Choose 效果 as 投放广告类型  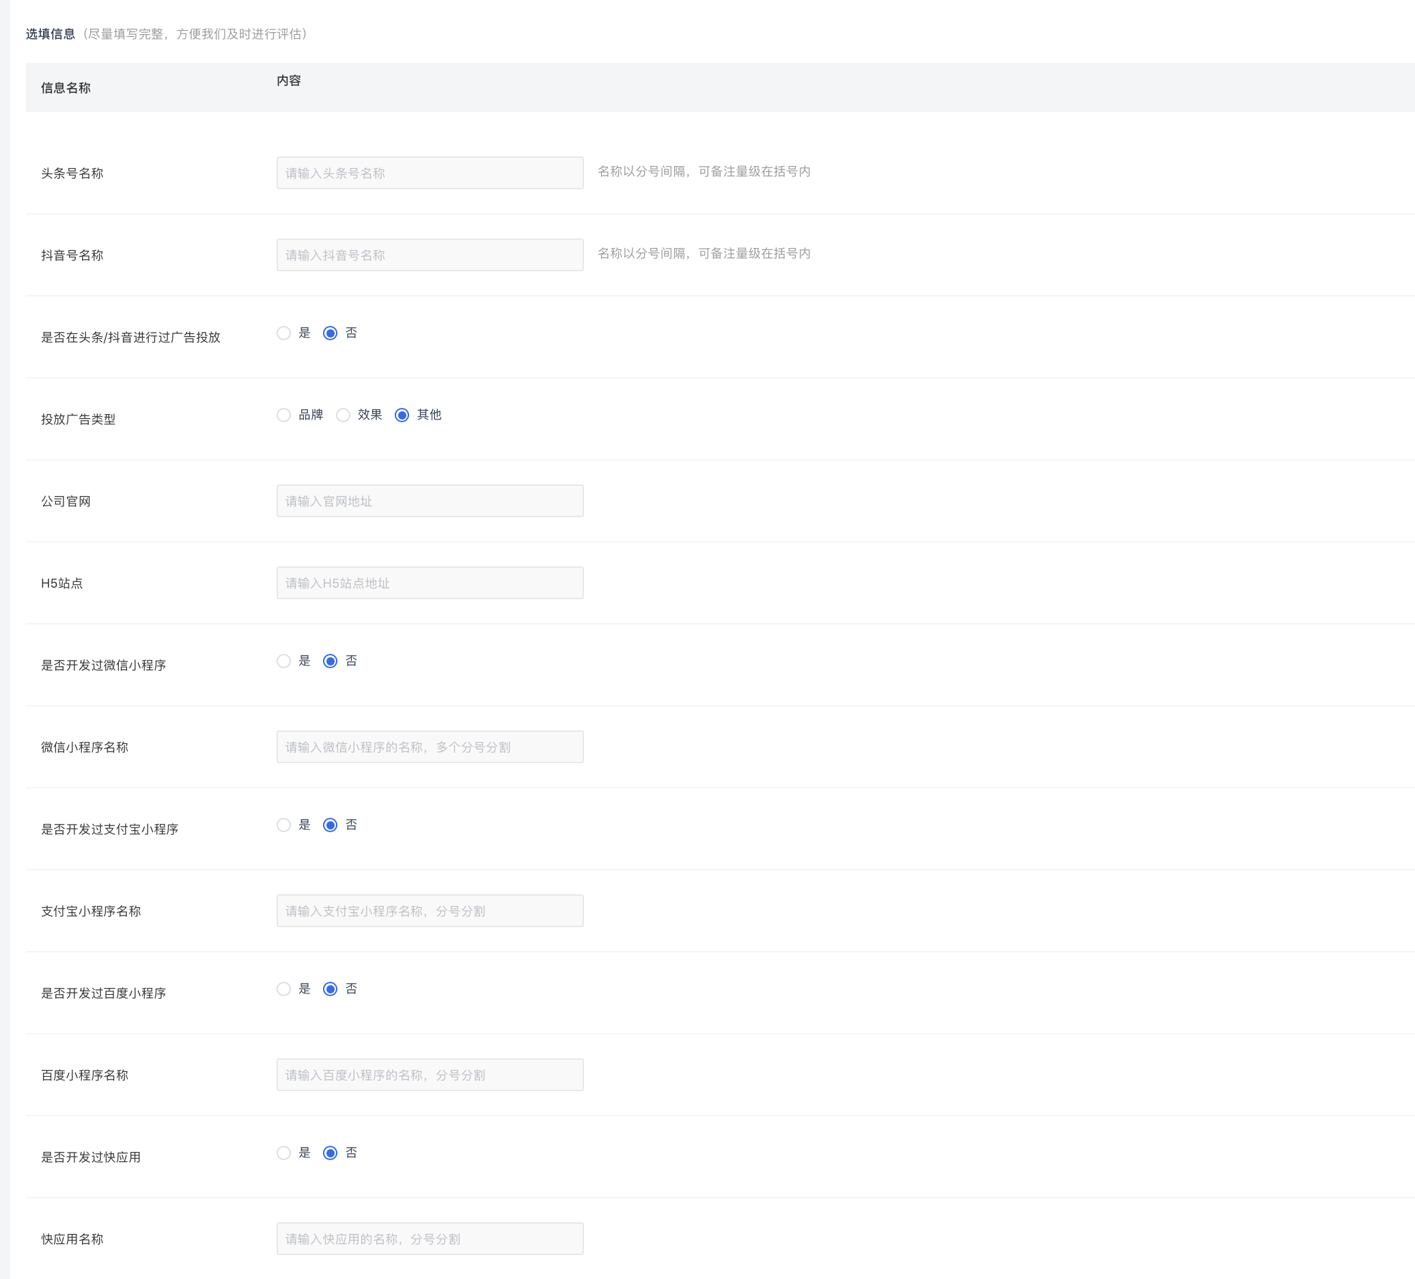[x=343, y=415]
